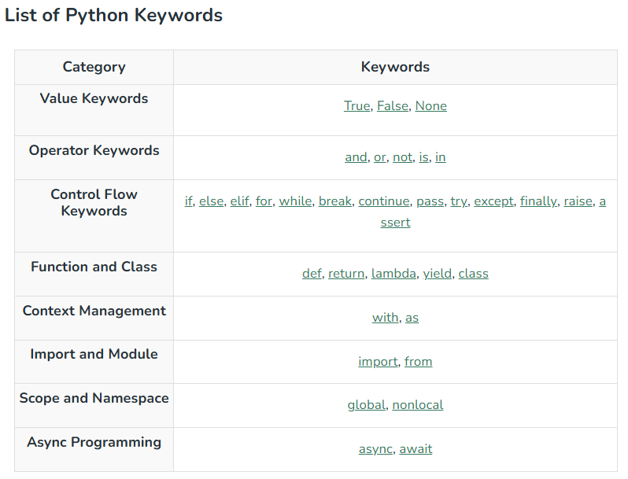The height and width of the screenshot is (479, 628).
Task: Open the 'break' keyword link
Action: point(334,201)
